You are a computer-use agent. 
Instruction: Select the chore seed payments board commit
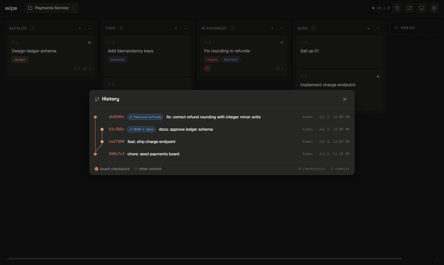coord(153,154)
